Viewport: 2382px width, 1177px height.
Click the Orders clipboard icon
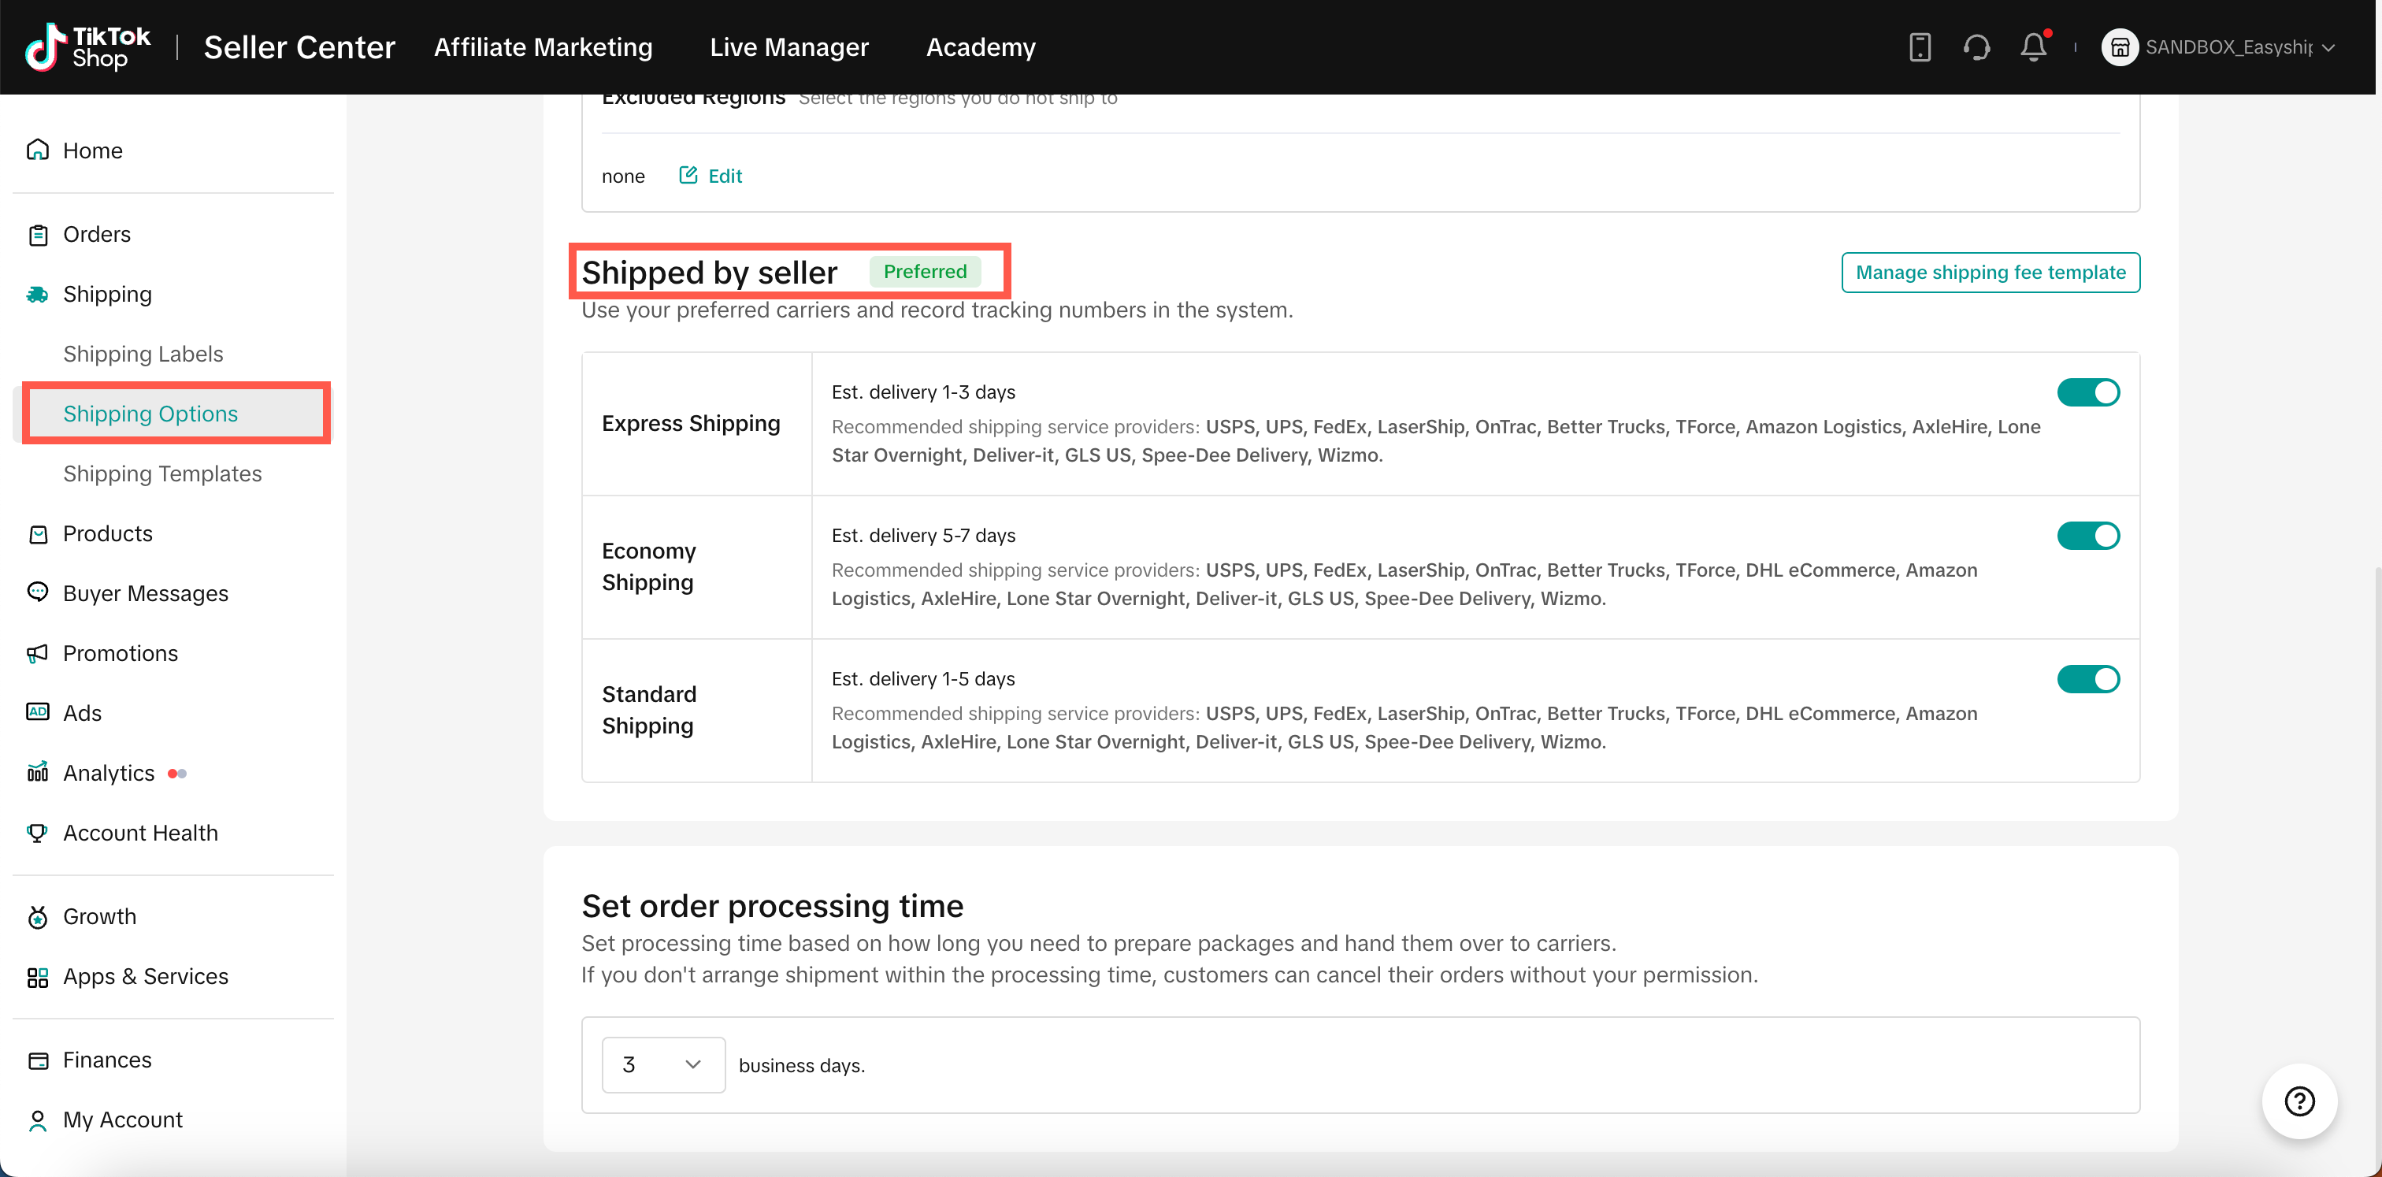tap(38, 235)
